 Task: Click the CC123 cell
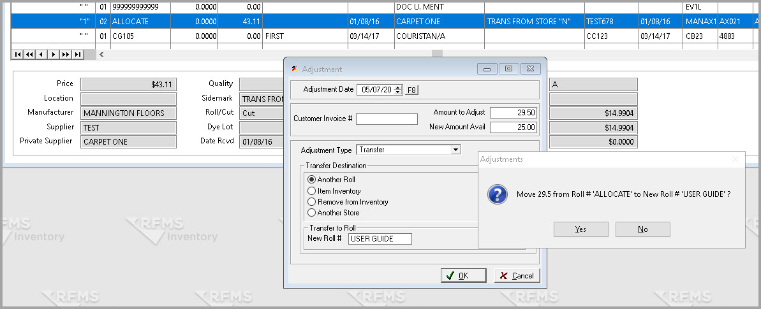point(612,36)
